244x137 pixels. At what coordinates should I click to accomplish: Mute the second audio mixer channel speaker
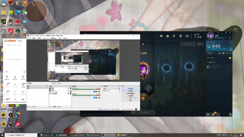tap(96, 98)
